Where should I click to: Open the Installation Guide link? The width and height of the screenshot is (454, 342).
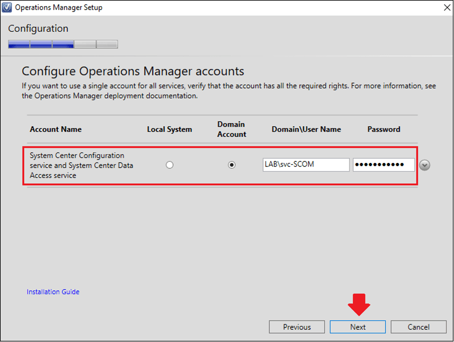(x=53, y=292)
